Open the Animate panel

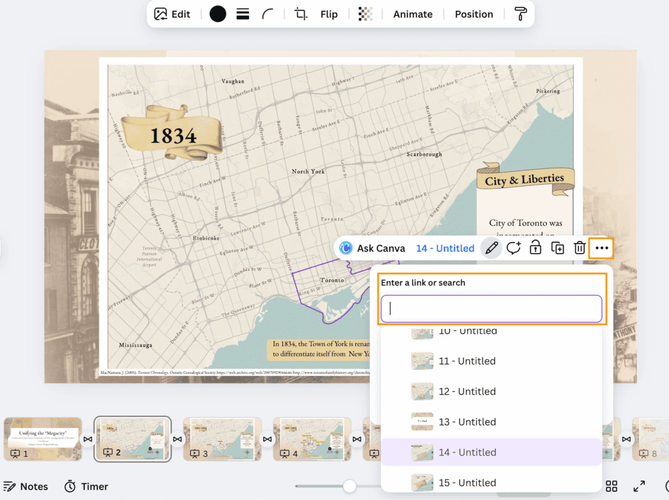click(x=412, y=14)
